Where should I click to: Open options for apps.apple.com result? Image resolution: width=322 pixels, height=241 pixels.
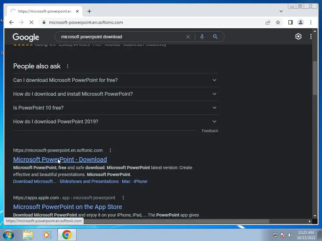pyautogui.click(x=123, y=198)
